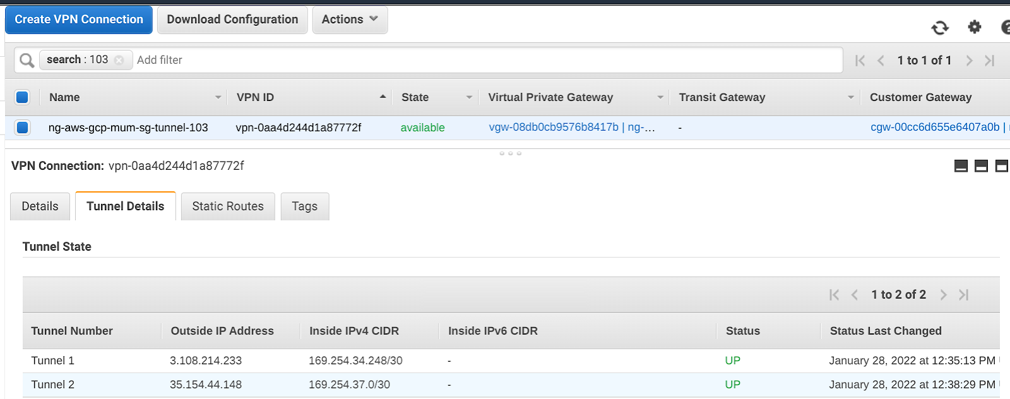Open the State column dropdown arrow
1010x399 pixels.
(x=469, y=97)
